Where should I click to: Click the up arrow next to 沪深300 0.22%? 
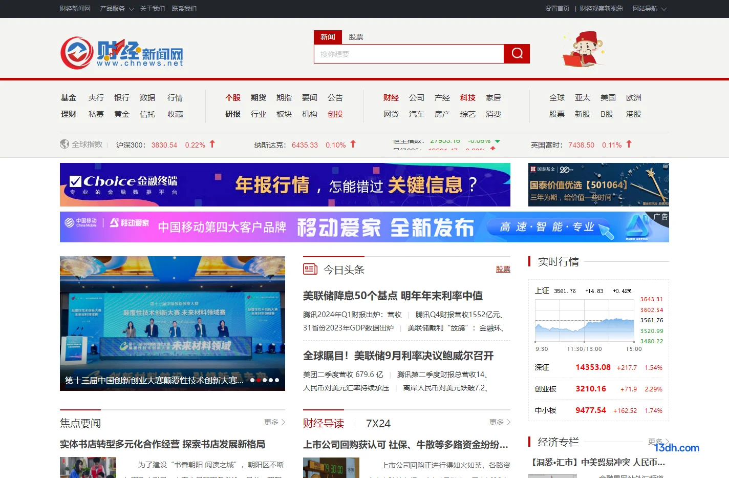pos(212,144)
